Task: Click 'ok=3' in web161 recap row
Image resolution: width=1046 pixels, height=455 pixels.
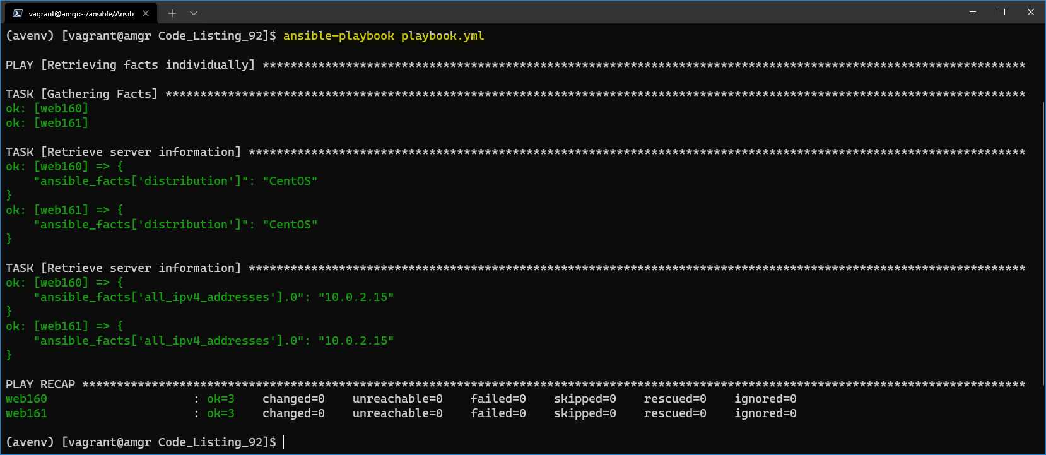Action: click(x=221, y=413)
